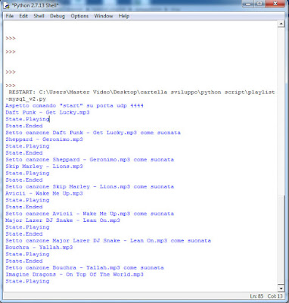Click 'Setto canzone Major Lazer DJ Snake' line

[108, 241]
